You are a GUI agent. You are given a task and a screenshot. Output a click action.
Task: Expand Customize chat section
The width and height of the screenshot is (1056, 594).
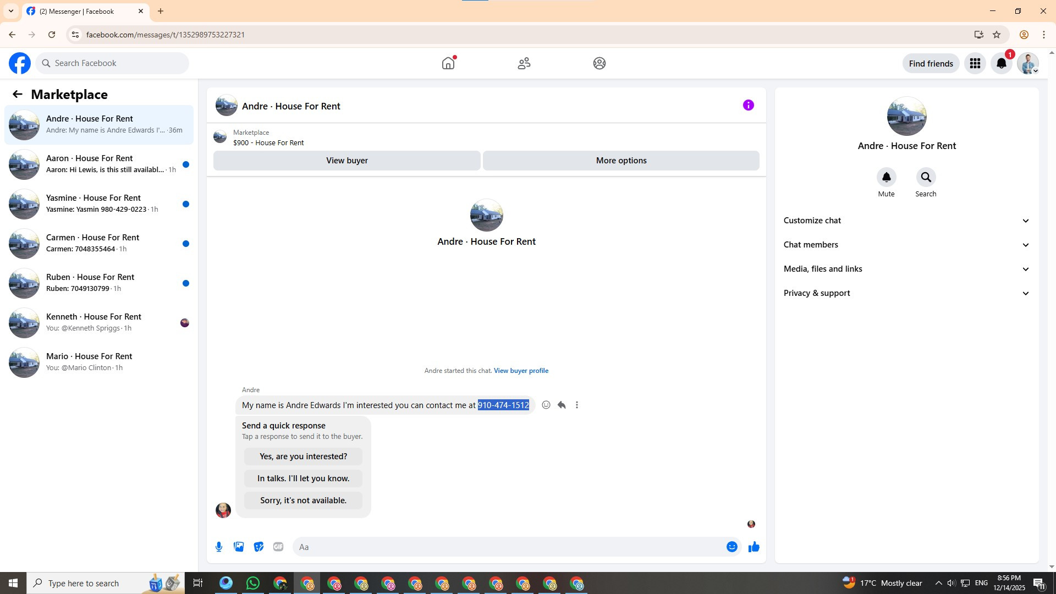click(906, 221)
